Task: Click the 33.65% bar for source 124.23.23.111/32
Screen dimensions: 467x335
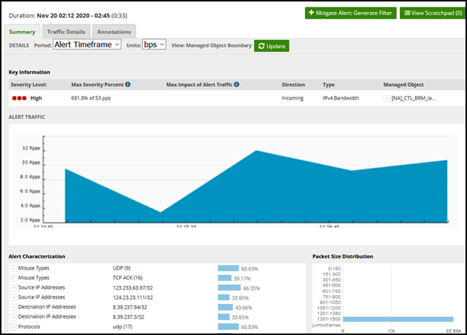Action: 224,298
